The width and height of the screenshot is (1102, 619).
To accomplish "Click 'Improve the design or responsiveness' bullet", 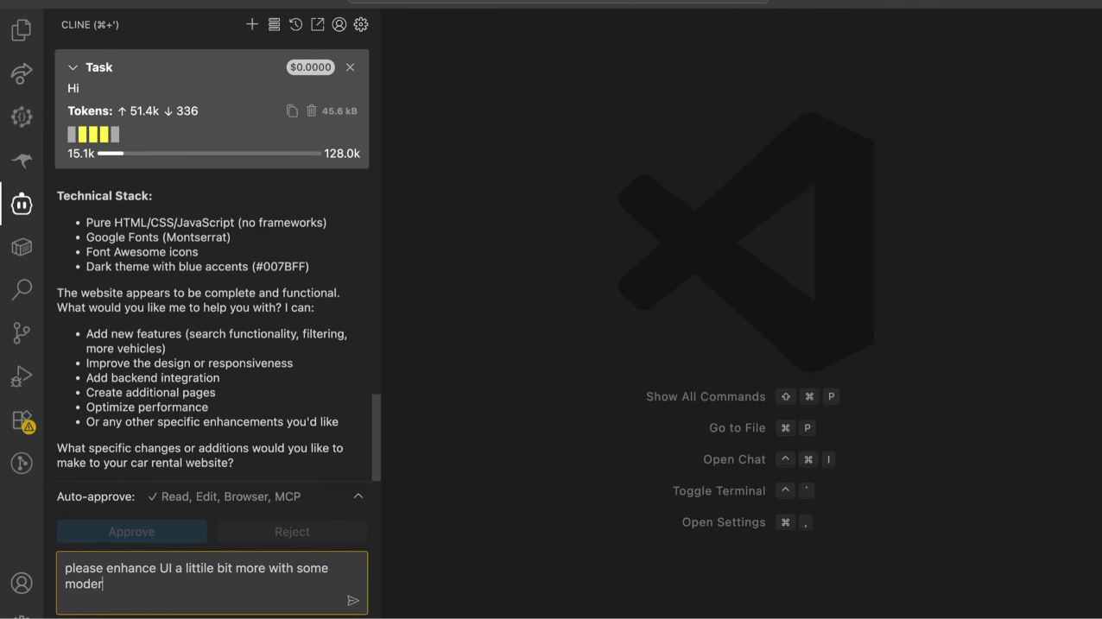I will point(189,363).
